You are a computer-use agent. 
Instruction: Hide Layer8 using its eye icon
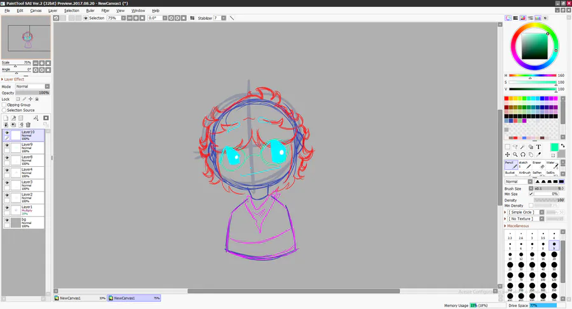coord(7,157)
